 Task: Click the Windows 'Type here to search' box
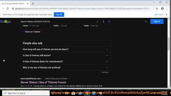pos(26,93)
